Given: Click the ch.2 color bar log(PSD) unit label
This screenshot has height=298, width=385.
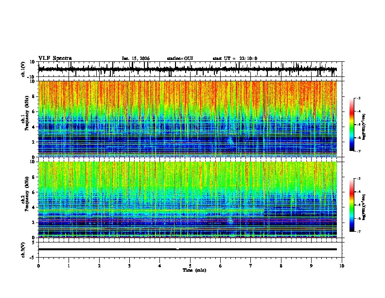Looking at the screenshot, I should pos(364,207).
